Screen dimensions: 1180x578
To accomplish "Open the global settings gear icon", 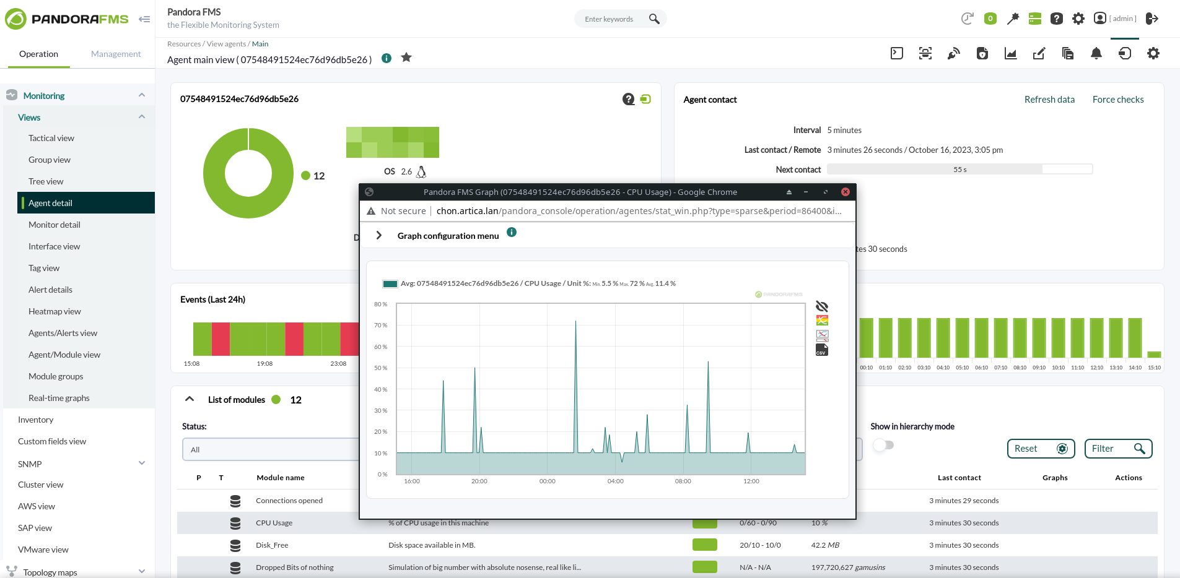I will pos(1078,19).
